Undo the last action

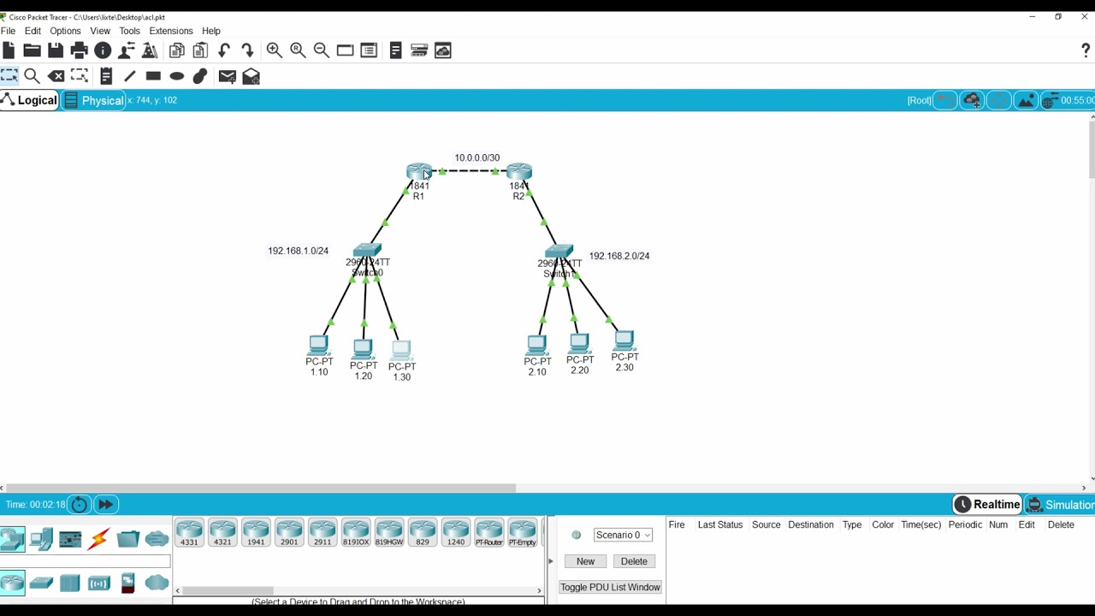coord(224,50)
